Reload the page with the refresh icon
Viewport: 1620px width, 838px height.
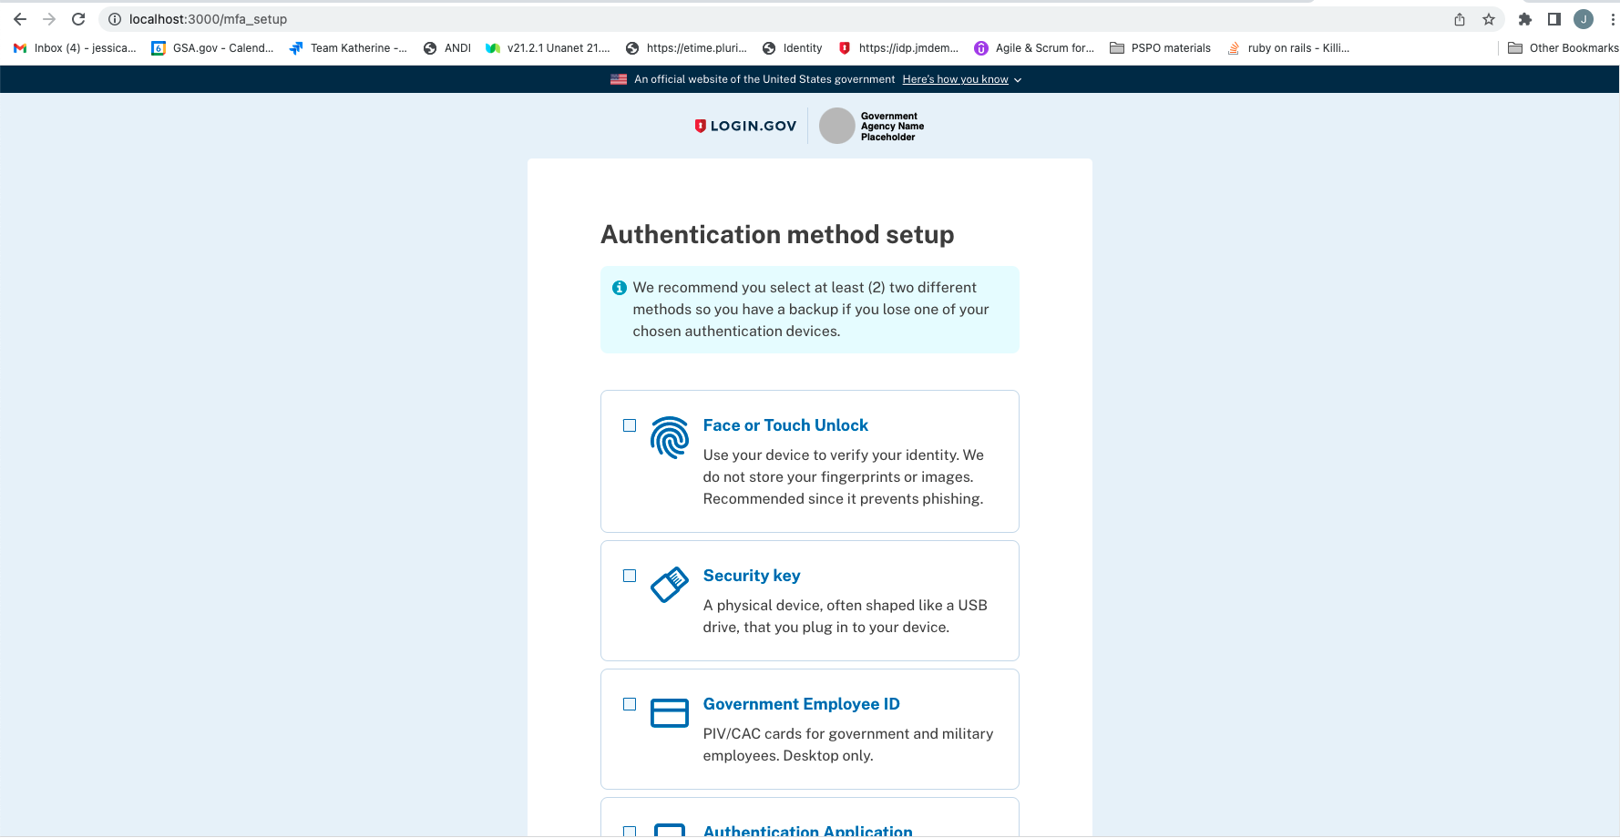pos(78,19)
